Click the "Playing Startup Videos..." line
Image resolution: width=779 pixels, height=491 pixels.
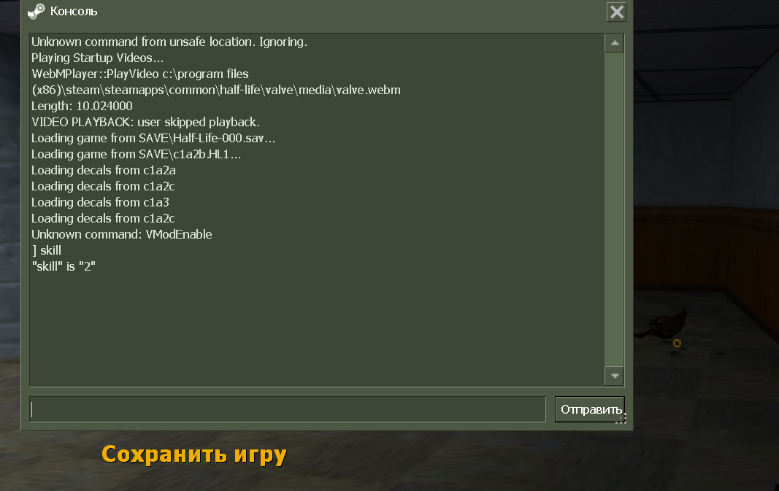coord(97,58)
